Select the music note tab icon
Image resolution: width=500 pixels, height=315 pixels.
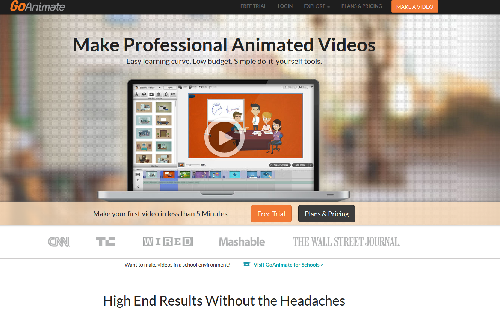[x=166, y=94]
